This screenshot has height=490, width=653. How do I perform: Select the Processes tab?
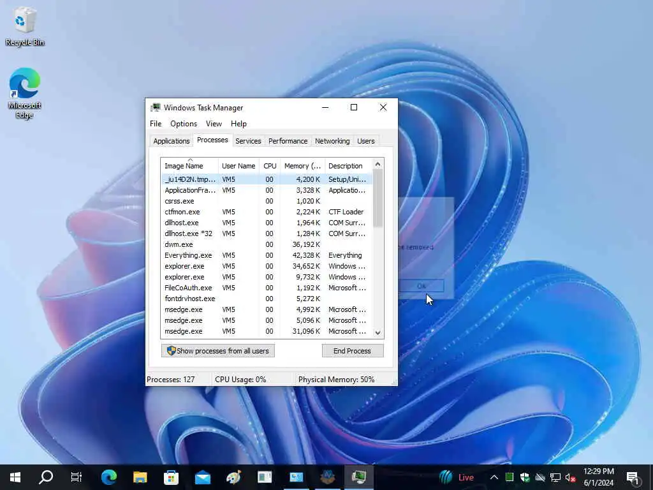click(x=212, y=140)
